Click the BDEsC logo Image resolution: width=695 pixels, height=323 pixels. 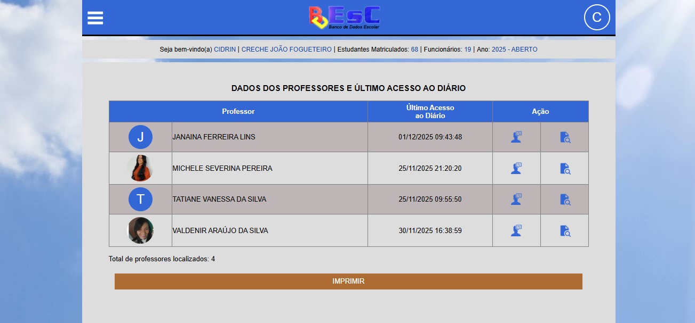[x=345, y=18]
